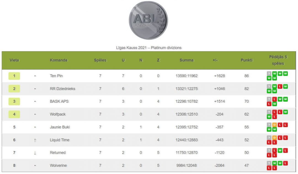Click the Spēles column header
298x174 pixels.
click(x=100, y=60)
